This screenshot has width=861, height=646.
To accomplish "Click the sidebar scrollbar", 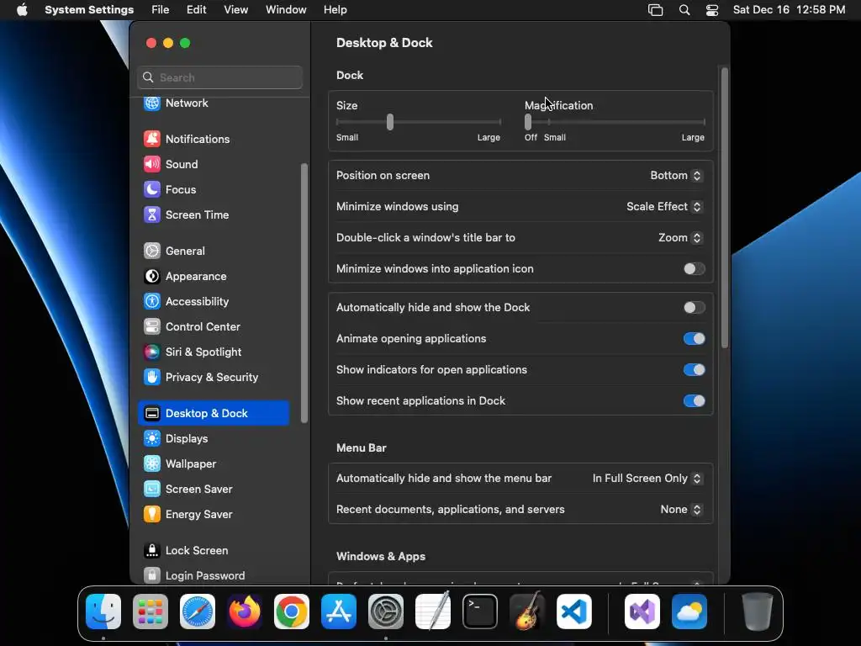I will pos(304,293).
